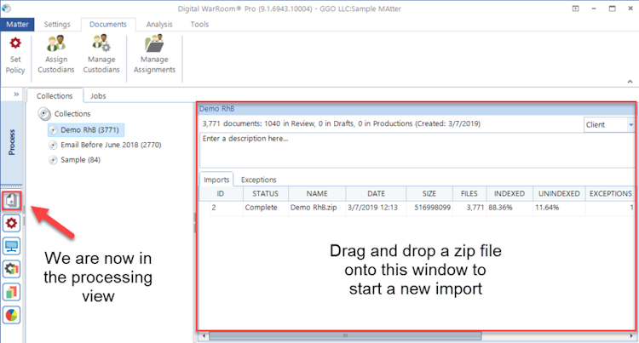The height and width of the screenshot is (343, 639).
Task: Sort by the SIZE column header
Action: pos(429,194)
